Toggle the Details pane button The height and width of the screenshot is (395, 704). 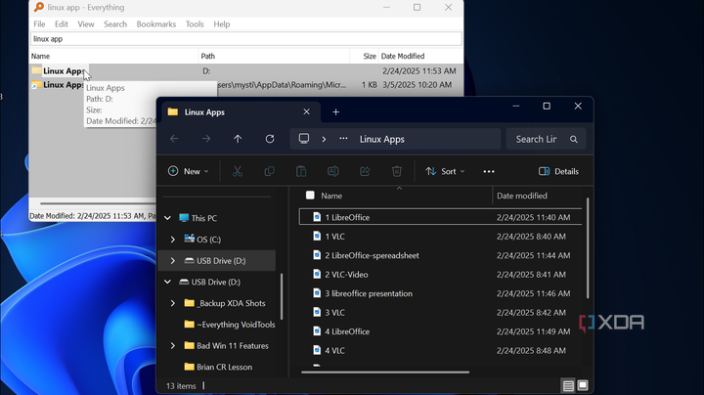click(x=558, y=171)
